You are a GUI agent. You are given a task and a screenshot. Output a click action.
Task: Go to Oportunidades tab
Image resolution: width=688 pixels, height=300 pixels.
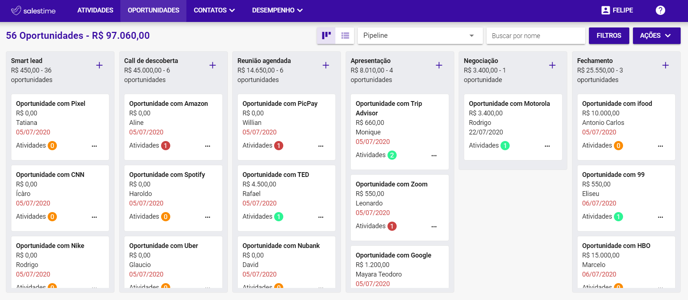click(x=153, y=10)
